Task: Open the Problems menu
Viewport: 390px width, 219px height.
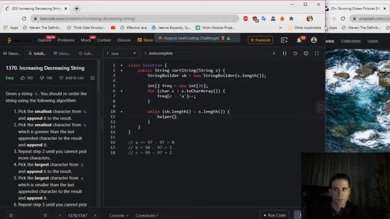Action: pyautogui.click(x=66, y=40)
